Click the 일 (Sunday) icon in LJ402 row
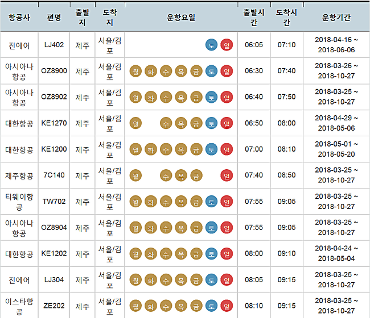This screenshot has width=370, height=318. [227, 45]
